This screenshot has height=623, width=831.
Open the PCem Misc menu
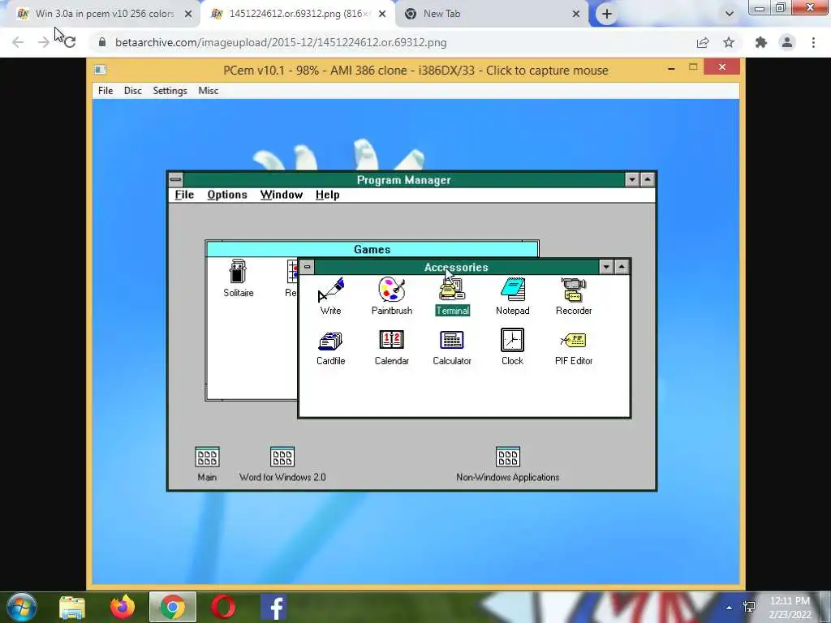209,91
